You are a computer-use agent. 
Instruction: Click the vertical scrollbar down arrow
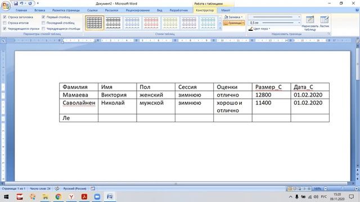(358, 166)
